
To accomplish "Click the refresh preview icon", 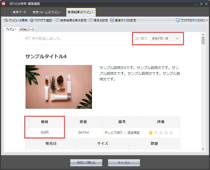I will 6,20.
